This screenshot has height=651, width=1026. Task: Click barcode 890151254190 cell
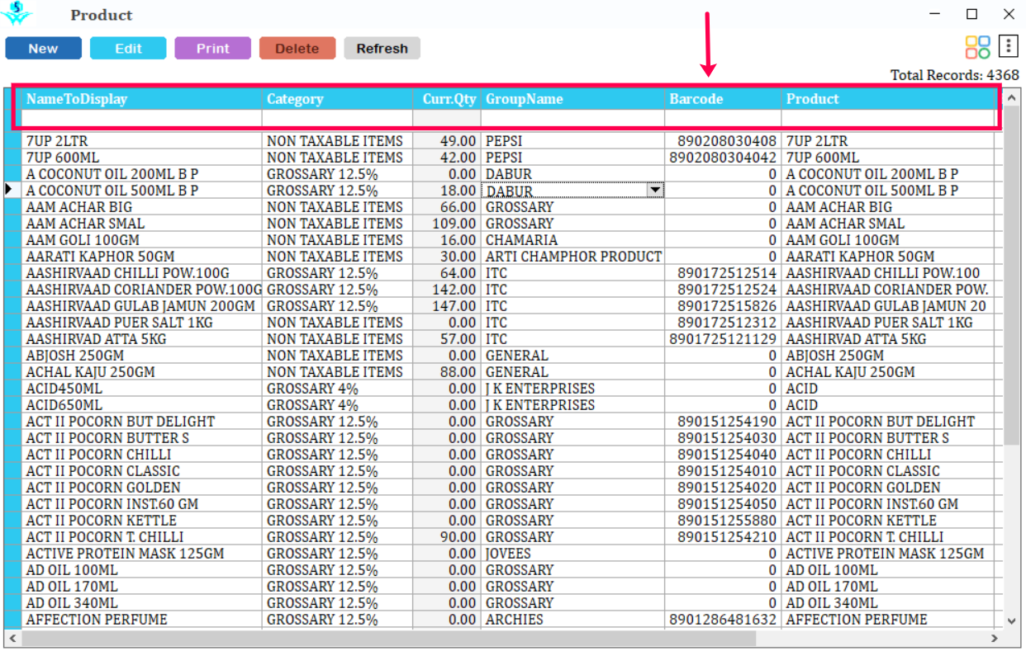pos(723,422)
